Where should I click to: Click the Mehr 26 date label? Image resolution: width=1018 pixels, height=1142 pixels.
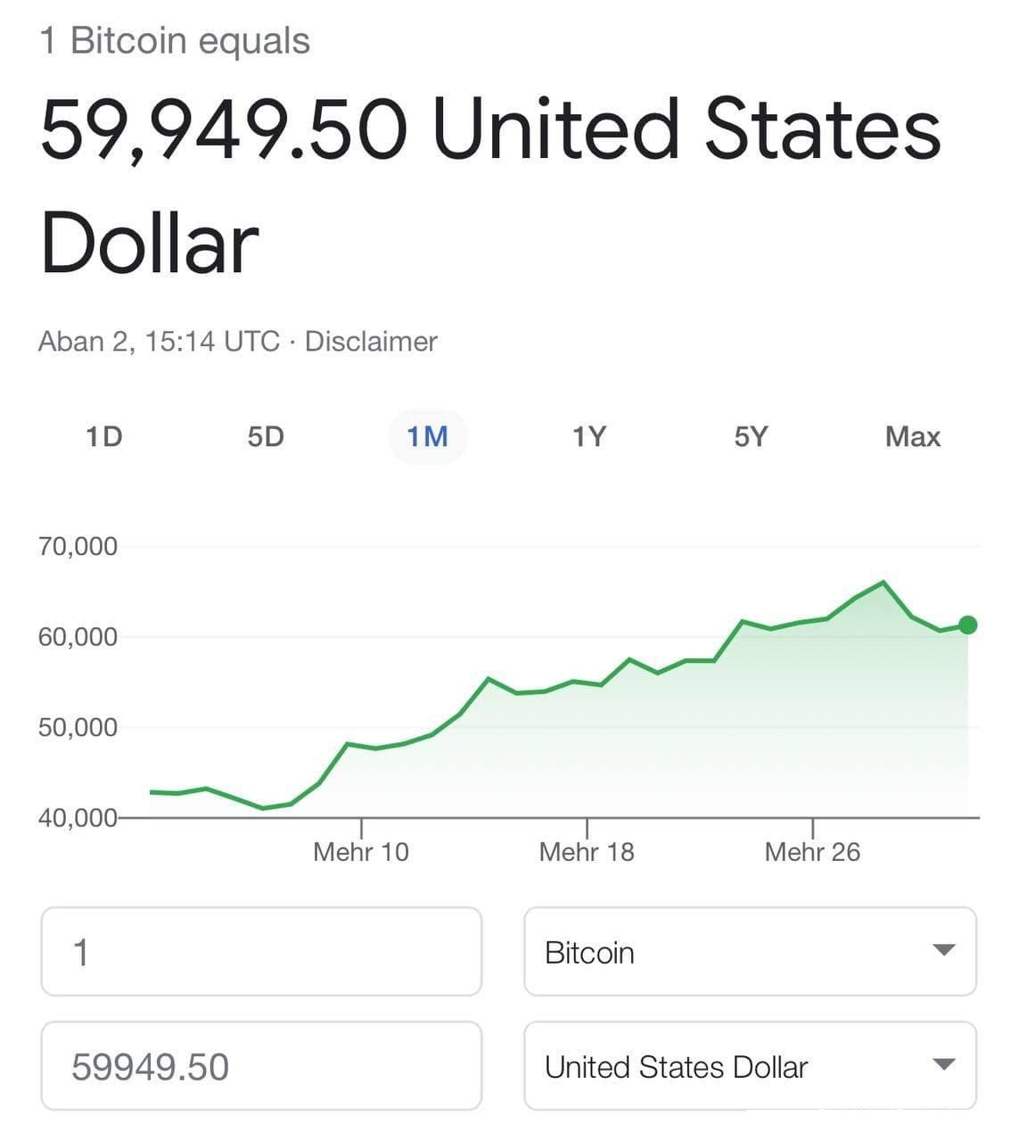point(812,852)
